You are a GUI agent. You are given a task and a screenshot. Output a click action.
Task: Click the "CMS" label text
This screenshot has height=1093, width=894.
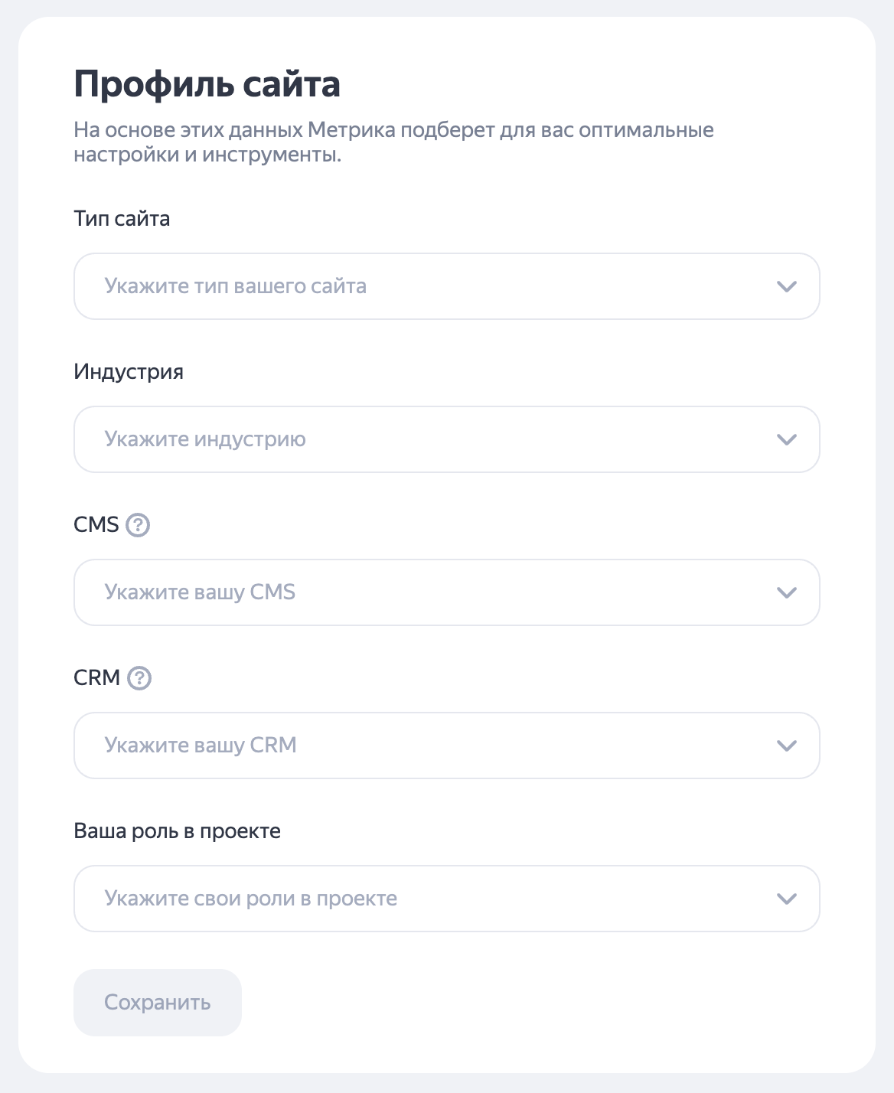pos(96,525)
